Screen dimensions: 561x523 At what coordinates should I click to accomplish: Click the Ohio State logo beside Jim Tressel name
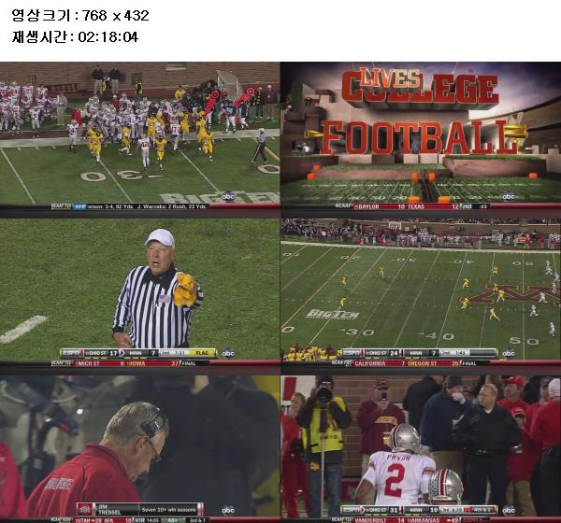[85, 509]
